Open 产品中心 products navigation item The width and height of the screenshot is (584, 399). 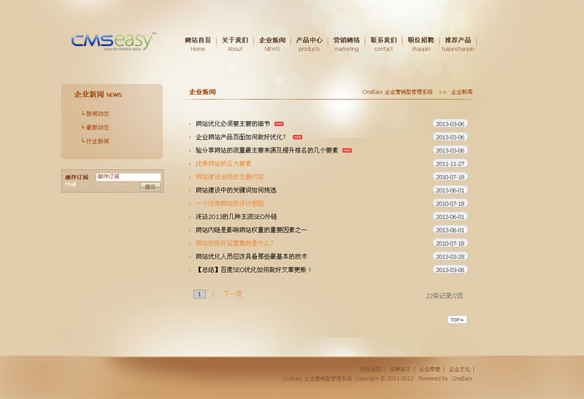310,44
